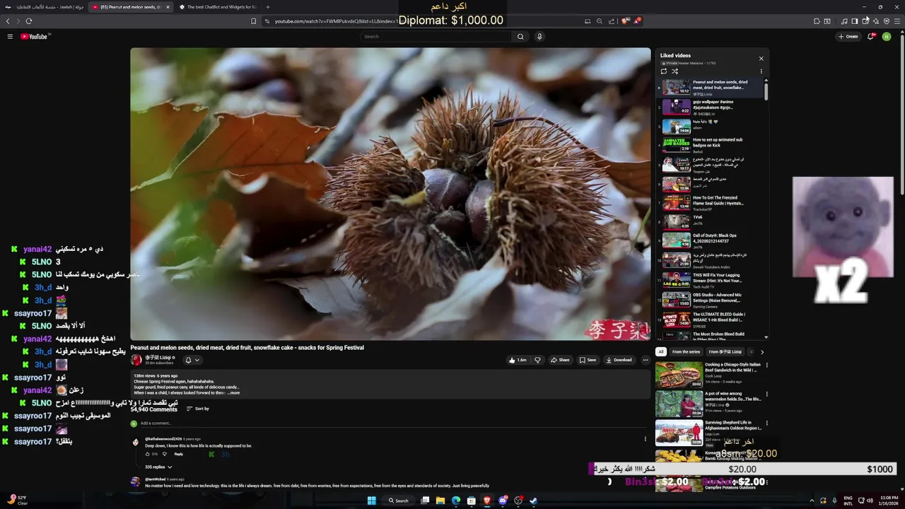Play 'Call of Duty®: Black Ops 4' item
The width and height of the screenshot is (905, 509).
(x=711, y=241)
